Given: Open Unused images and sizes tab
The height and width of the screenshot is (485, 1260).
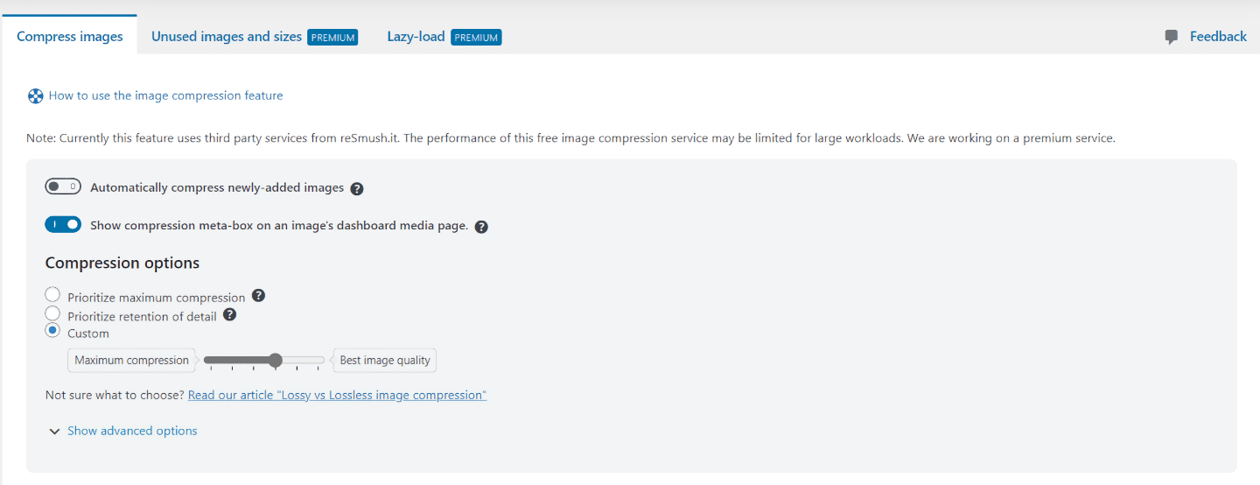Looking at the screenshot, I should coord(255,37).
